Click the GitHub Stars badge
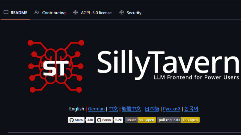Screen dimensions: 241x135 76,120
